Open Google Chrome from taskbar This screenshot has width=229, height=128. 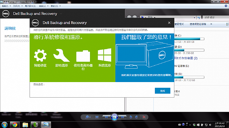coord(15,125)
